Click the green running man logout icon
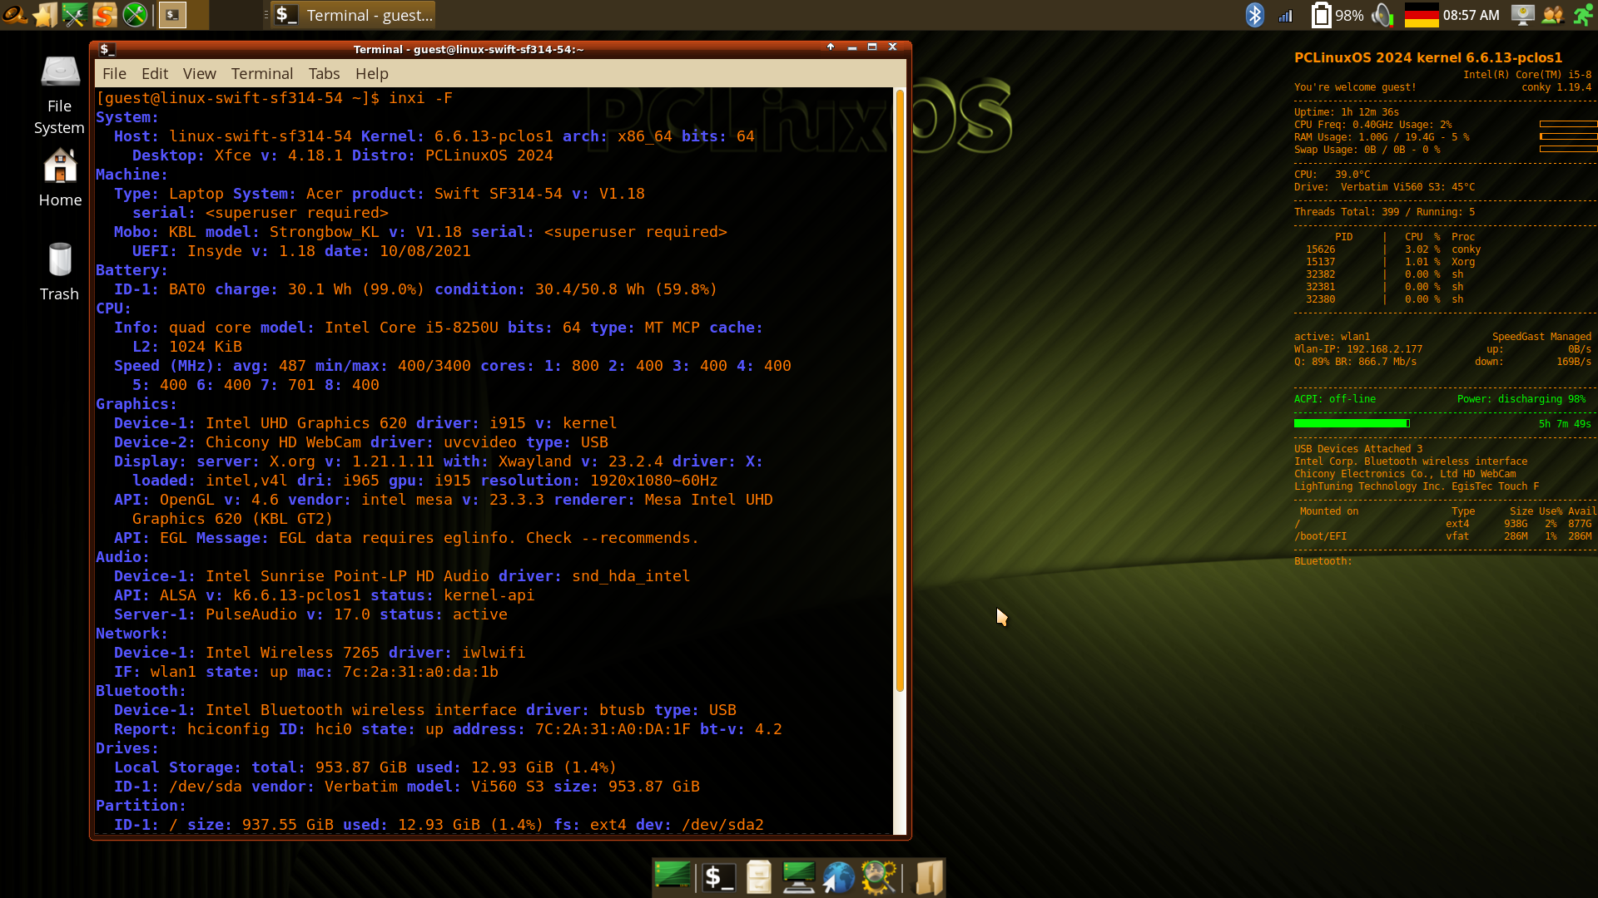Screen dimensions: 1598x898 1582,15
